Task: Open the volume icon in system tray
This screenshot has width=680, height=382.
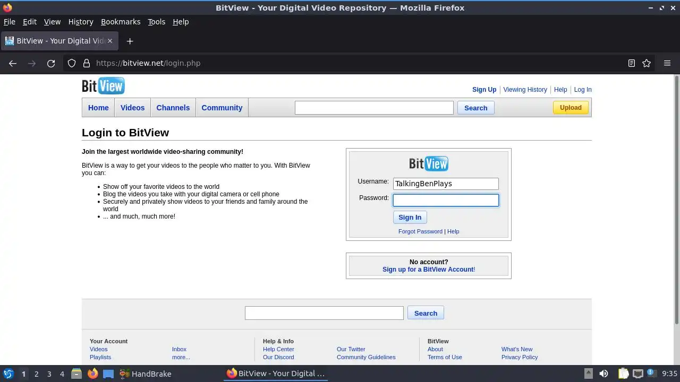Action: (603, 374)
